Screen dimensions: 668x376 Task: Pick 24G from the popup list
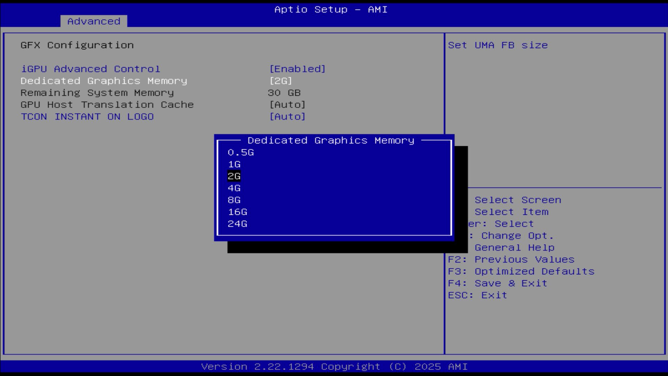pos(238,224)
